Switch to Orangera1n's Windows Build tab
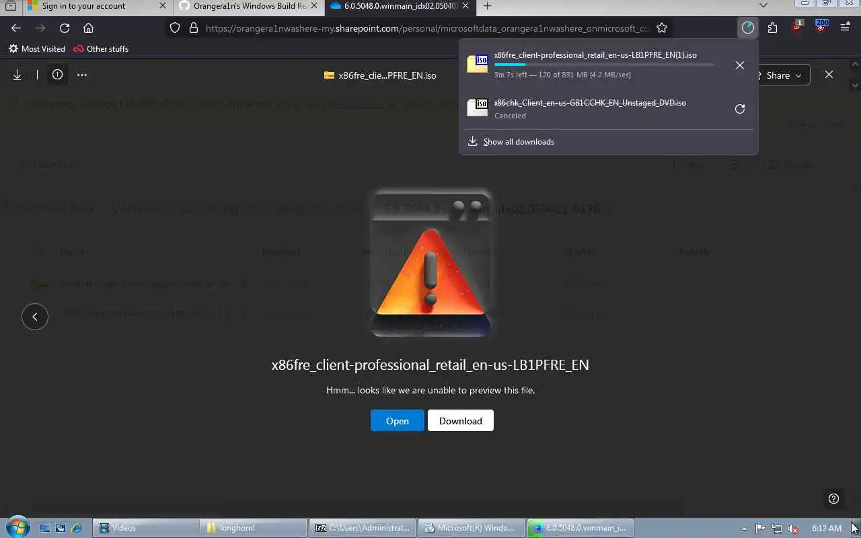 249,6
